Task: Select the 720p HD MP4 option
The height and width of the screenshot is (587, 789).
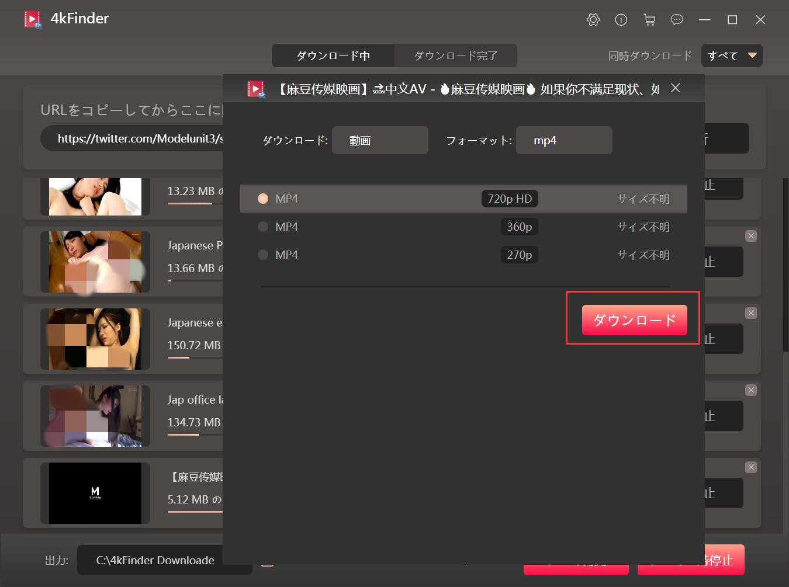Action: pos(263,199)
